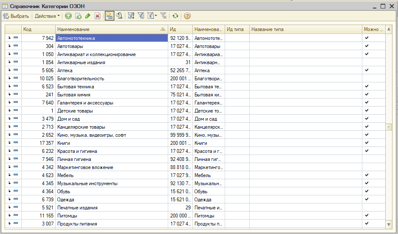Refresh the list with the green arrows icon

(x=175, y=16)
